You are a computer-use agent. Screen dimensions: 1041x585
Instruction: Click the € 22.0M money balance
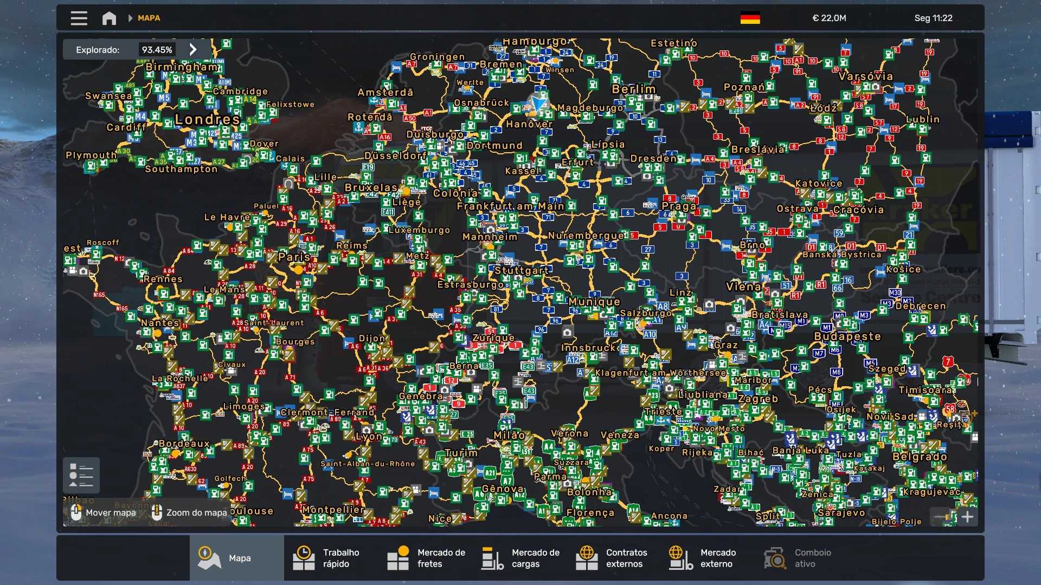tap(829, 18)
